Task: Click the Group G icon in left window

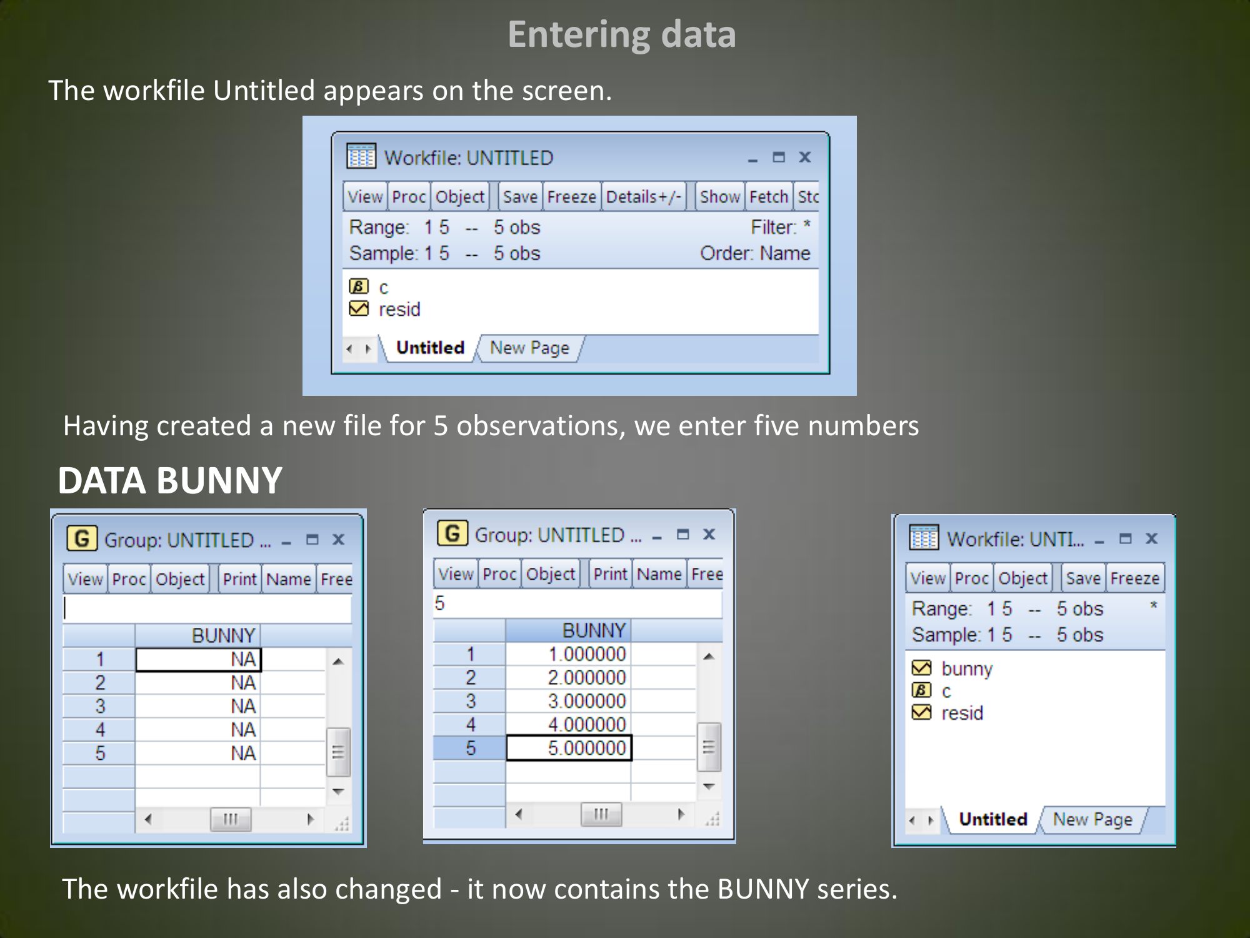Action: coord(82,538)
